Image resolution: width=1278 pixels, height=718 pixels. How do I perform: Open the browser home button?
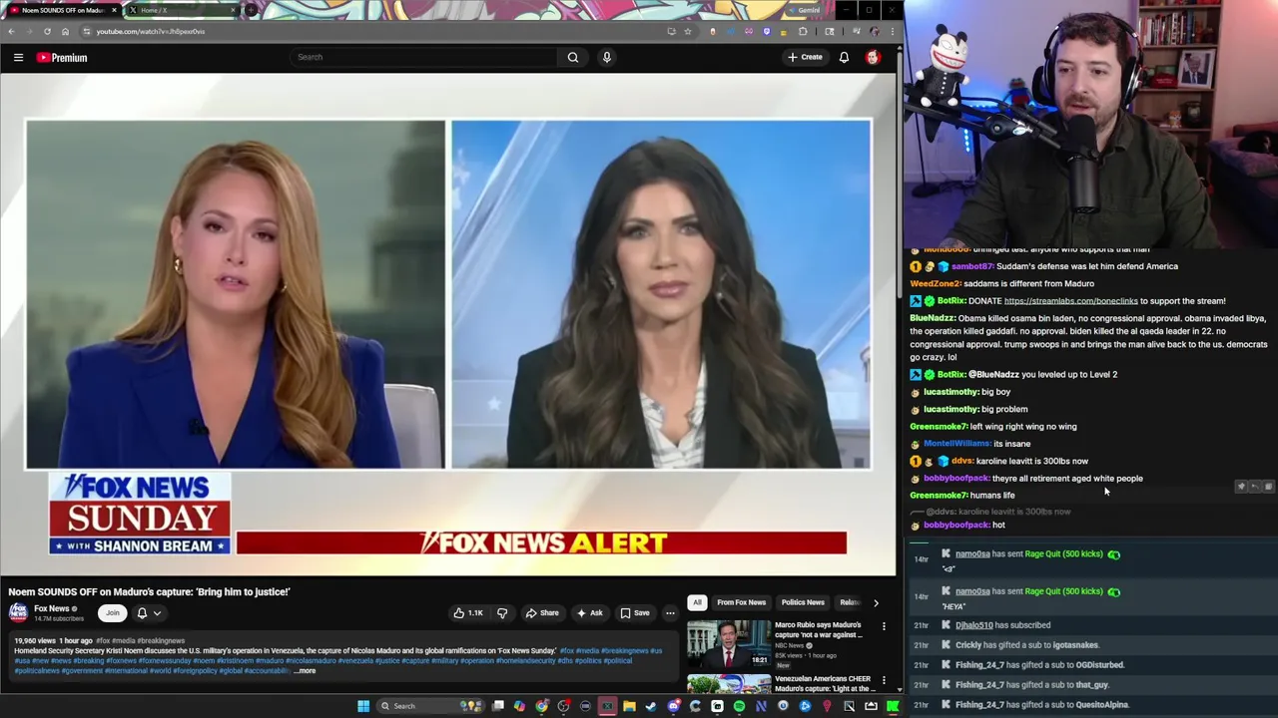(65, 31)
